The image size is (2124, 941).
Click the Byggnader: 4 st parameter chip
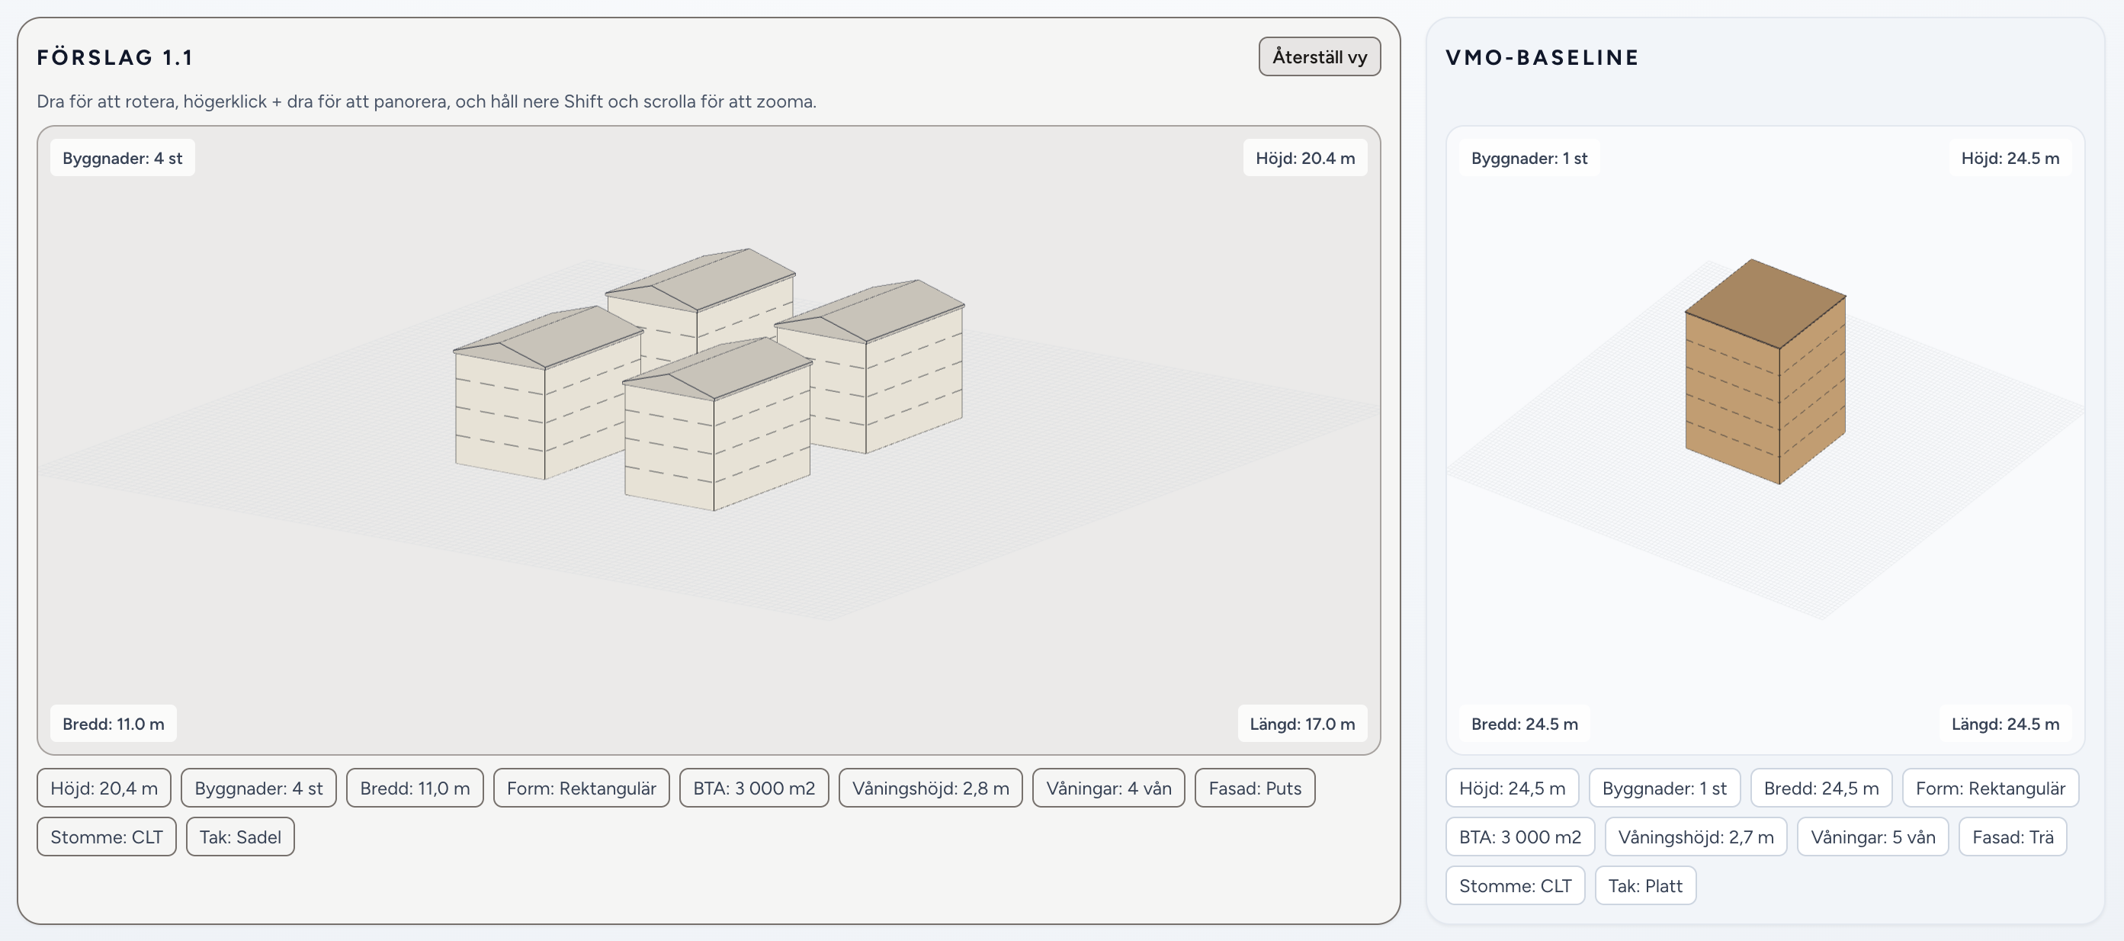coord(259,788)
